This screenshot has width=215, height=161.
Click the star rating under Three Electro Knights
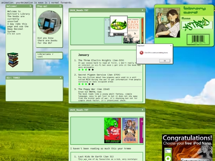click(x=86, y=70)
